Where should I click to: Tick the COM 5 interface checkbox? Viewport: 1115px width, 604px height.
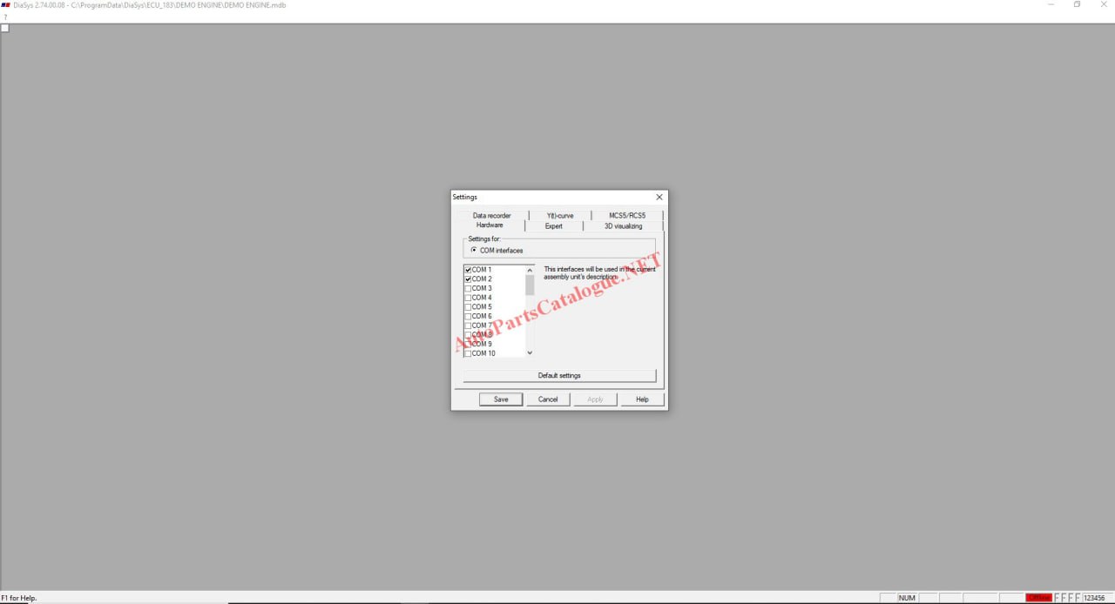[x=468, y=307]
